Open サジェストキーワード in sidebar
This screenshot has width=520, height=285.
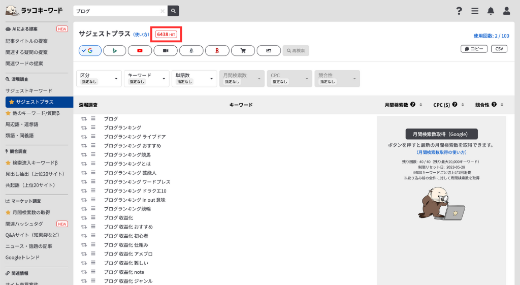tap(29, 90)
